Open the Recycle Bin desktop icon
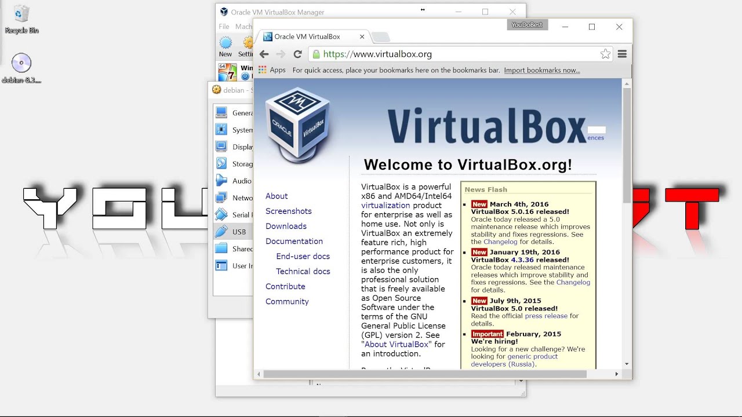Image resolution: width=742 pixels, height=417 pixels. (21, 19)
